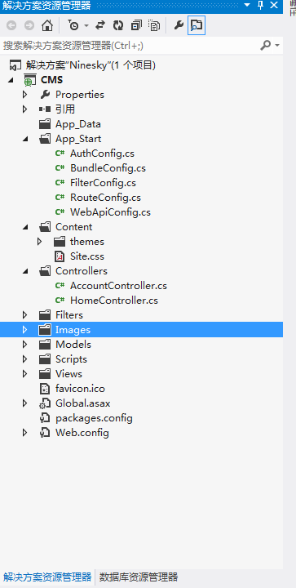Click C# icon of RouteConfig.cs

[60, 198]
